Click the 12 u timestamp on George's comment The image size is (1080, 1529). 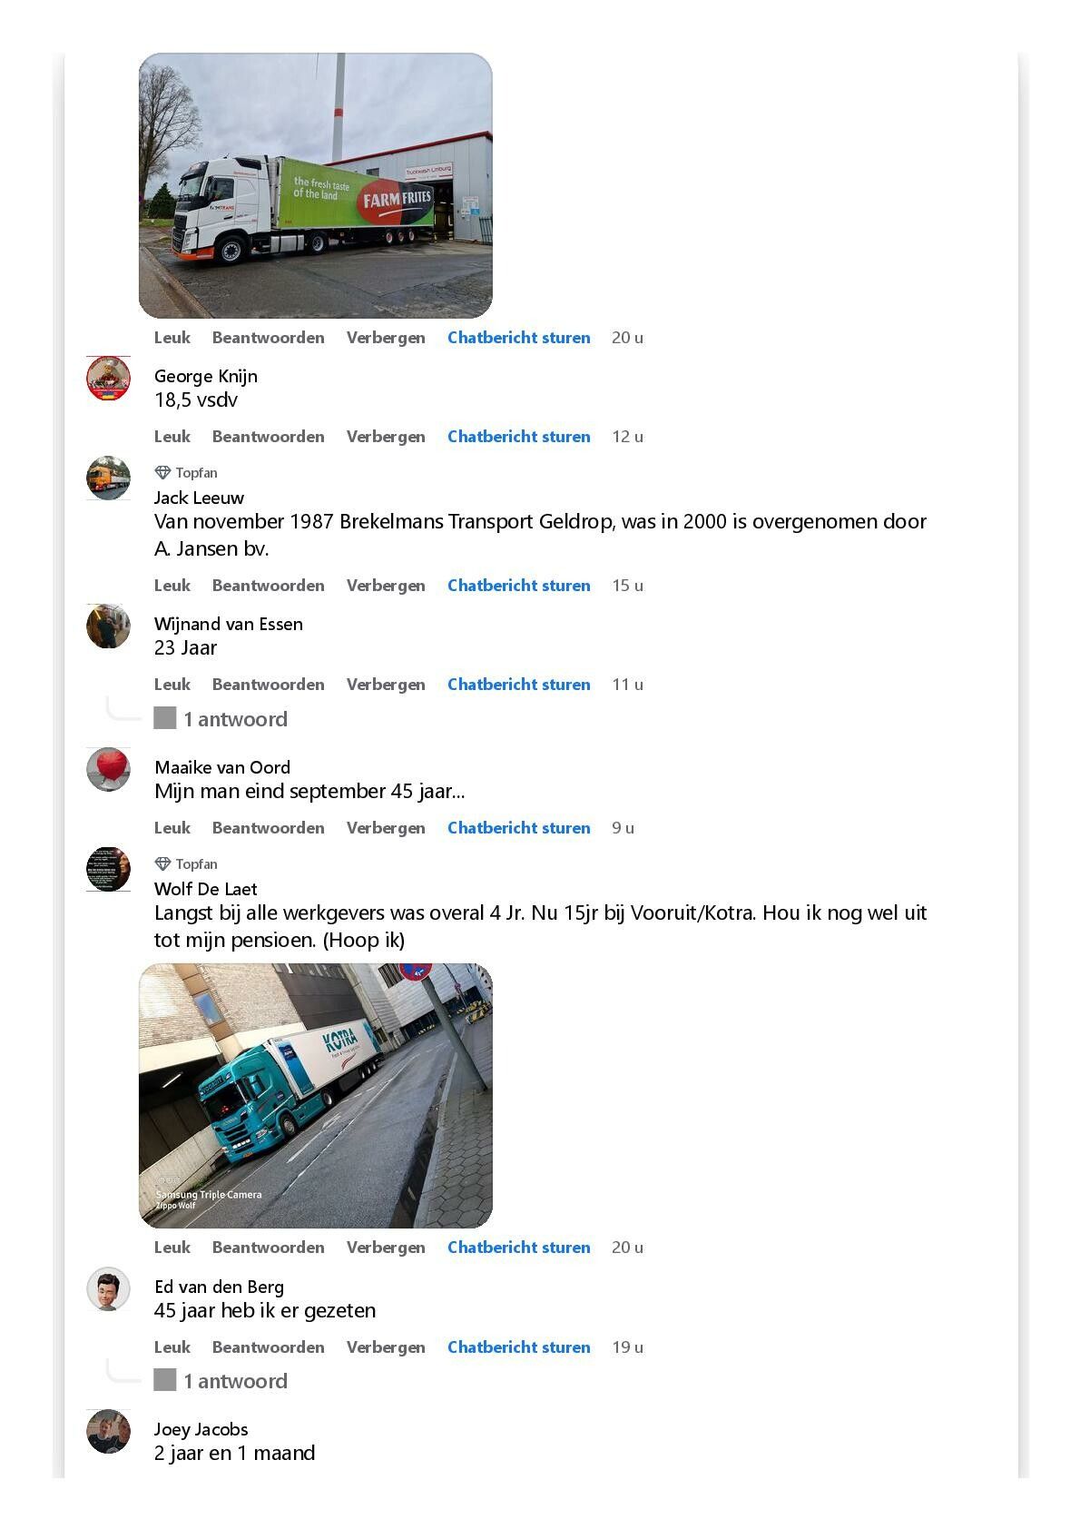(x=627, y=437)
